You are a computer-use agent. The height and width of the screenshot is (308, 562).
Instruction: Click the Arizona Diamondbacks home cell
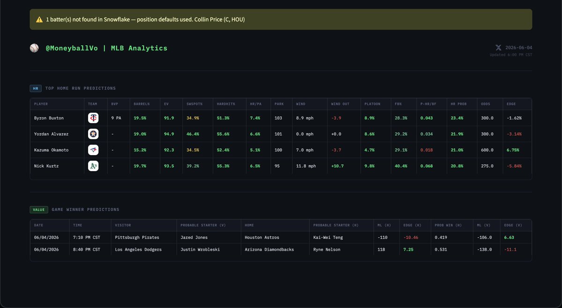tap(269, 249)
